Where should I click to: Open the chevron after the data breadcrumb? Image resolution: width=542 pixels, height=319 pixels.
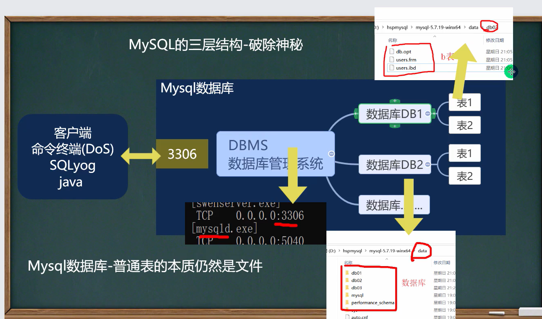tap(482, 28)
